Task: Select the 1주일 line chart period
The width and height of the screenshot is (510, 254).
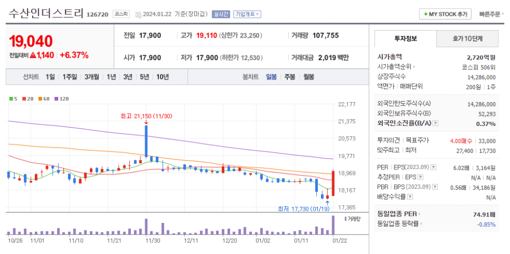Action: click(x=70, y=77)
